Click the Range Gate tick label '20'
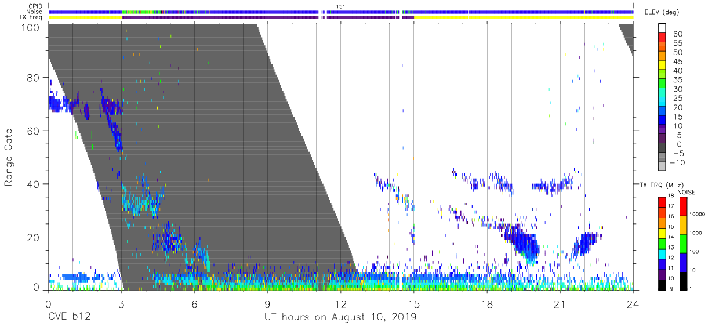712x329 pixels. click(x=33, y=237)
